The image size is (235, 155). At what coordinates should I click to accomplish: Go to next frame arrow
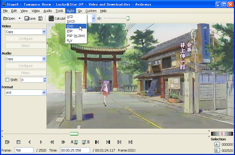point(41,142)
